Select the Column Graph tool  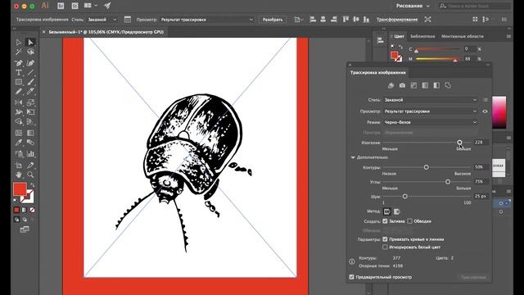pos(30,154)
